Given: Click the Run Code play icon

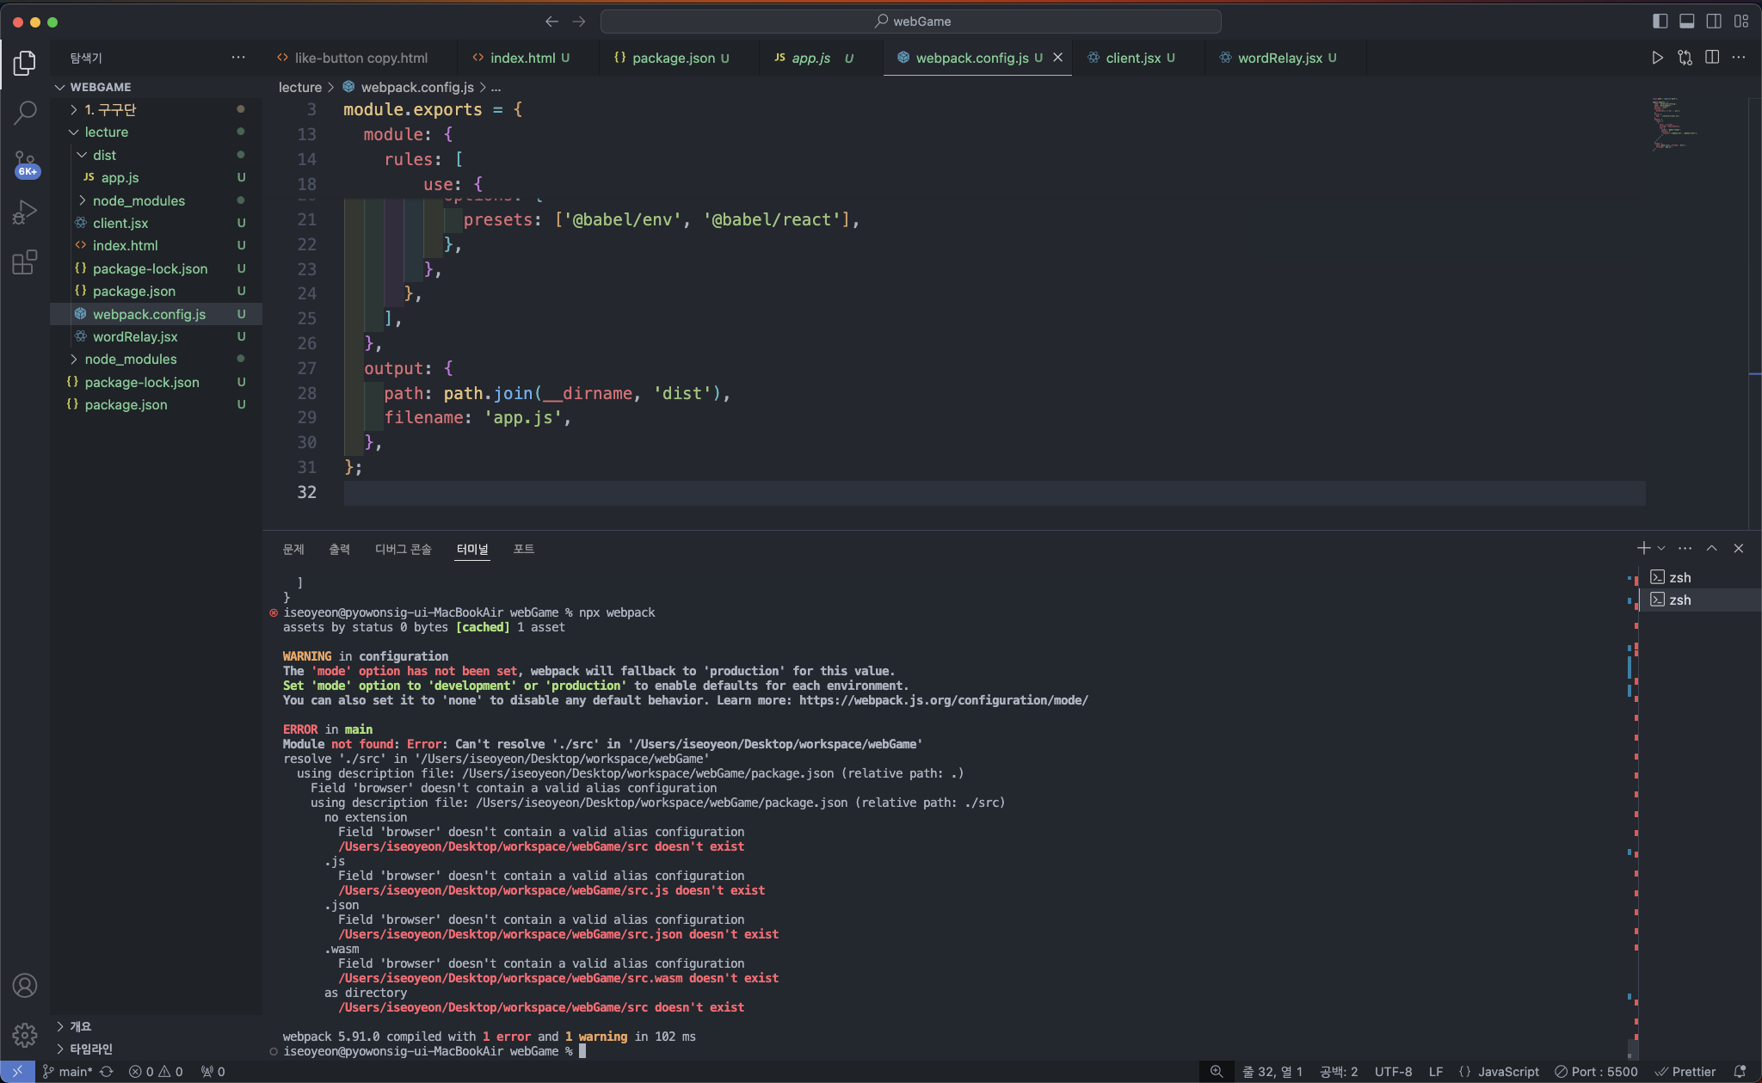Looking at the screenshot, I should 1657,58.
